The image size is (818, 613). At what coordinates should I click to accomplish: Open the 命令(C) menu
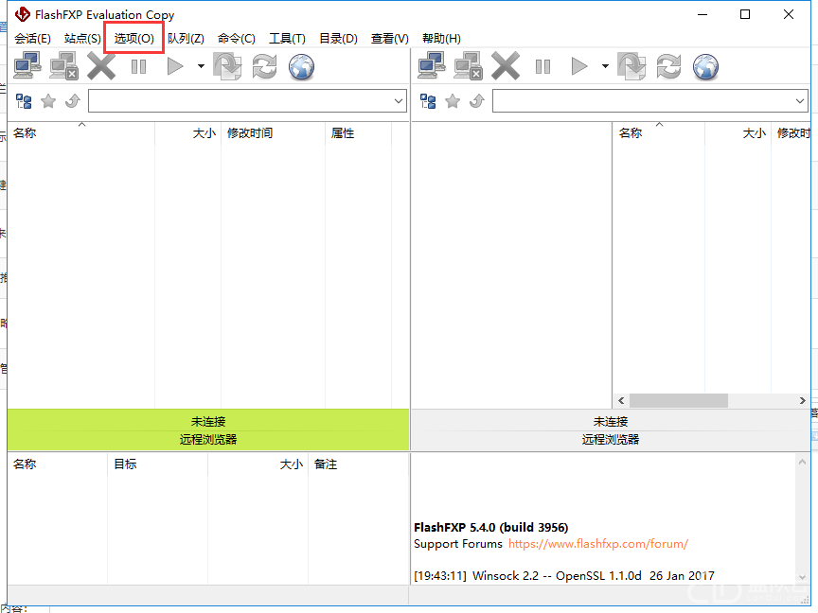click(237, 39)
